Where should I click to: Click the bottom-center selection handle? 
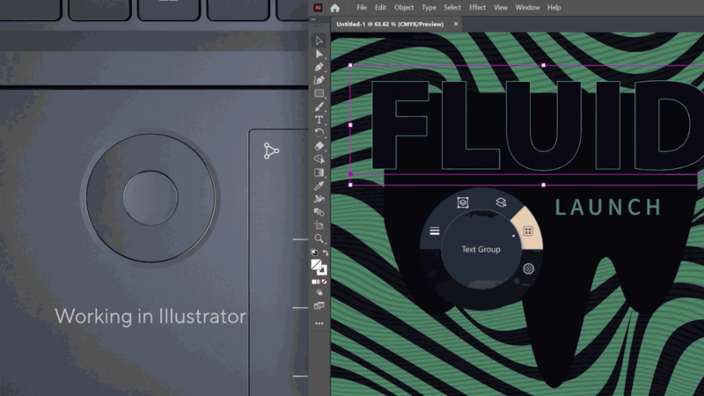(543, 185)
